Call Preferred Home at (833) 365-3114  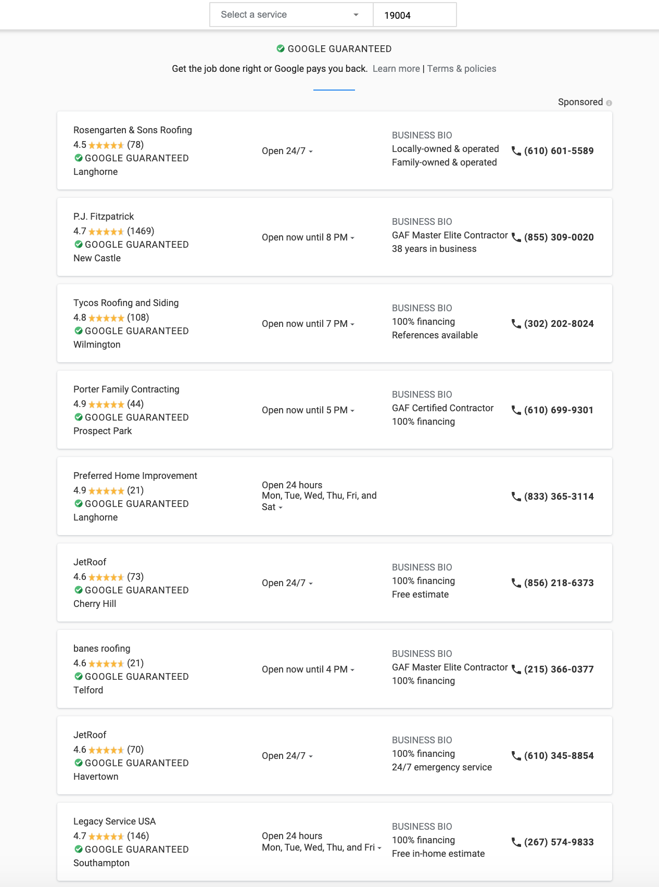point(559,497)
